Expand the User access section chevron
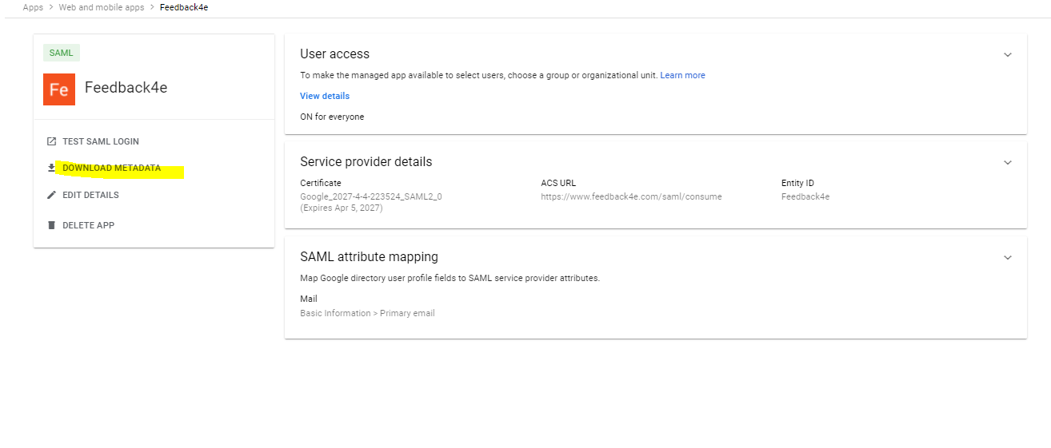1051x448 pixels. pyautogui.click(x=1008, y=54)
